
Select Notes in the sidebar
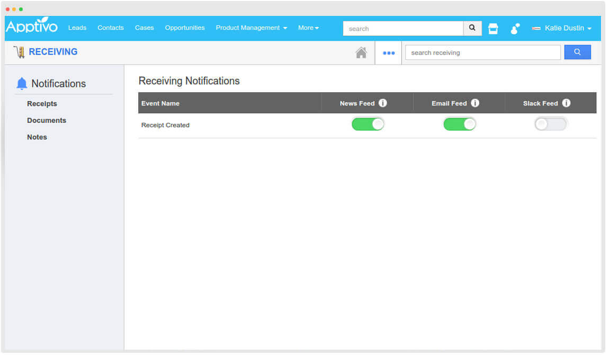[x=37, y=137]
